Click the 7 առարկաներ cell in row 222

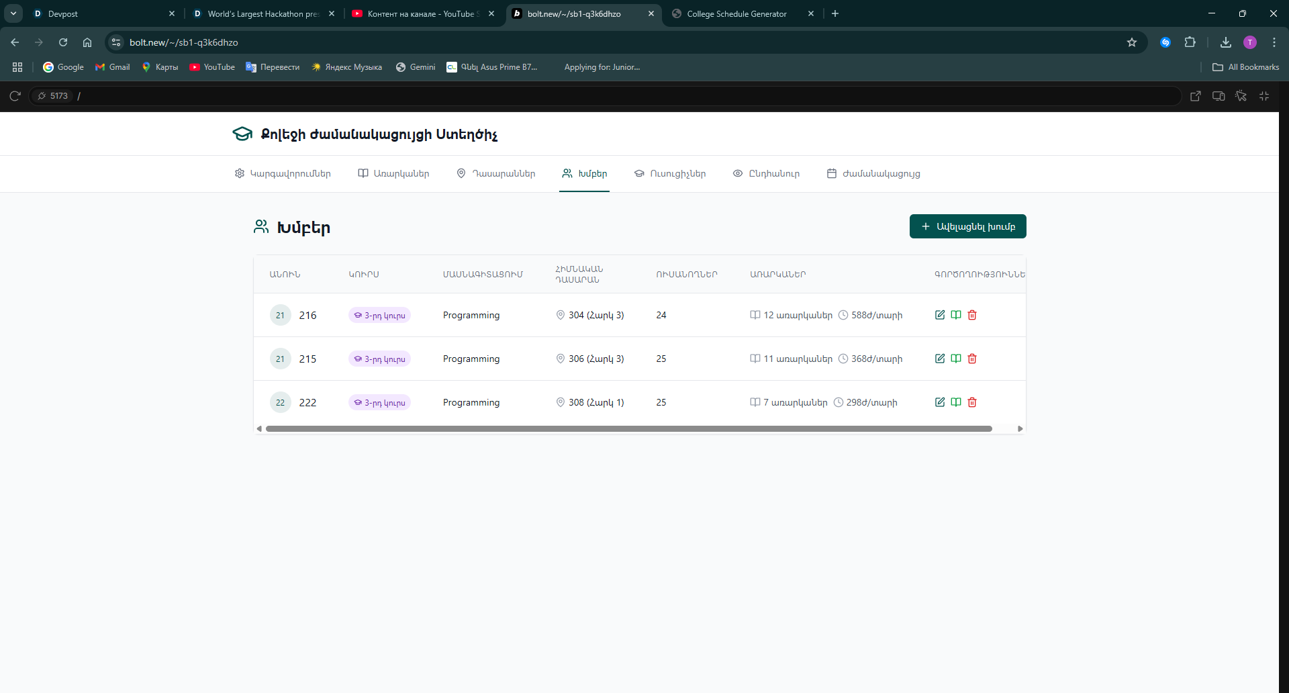tap(789, 402)
